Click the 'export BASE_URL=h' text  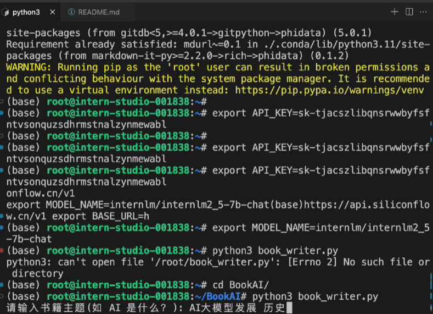(x=100, y=216)
